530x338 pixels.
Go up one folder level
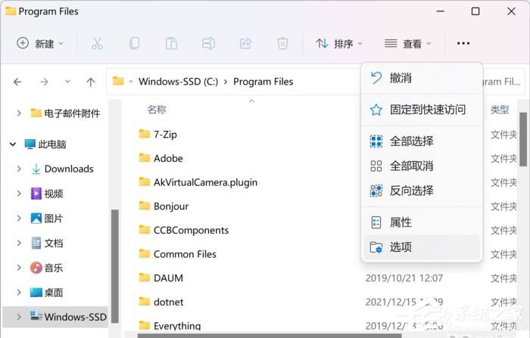[x=91, y=82]
